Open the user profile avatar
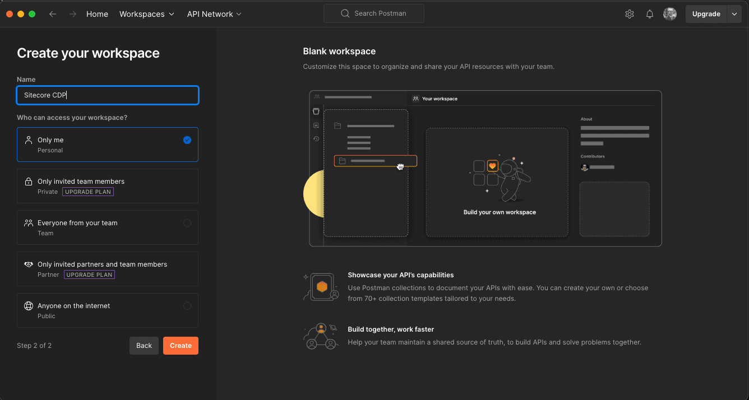This screenshot has height=400, width=749. pos(669,14)
